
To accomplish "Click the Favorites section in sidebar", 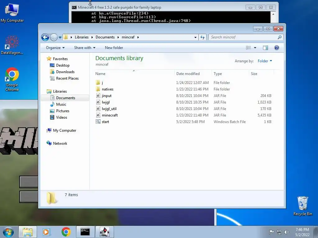I will click(x=60, y=59).
